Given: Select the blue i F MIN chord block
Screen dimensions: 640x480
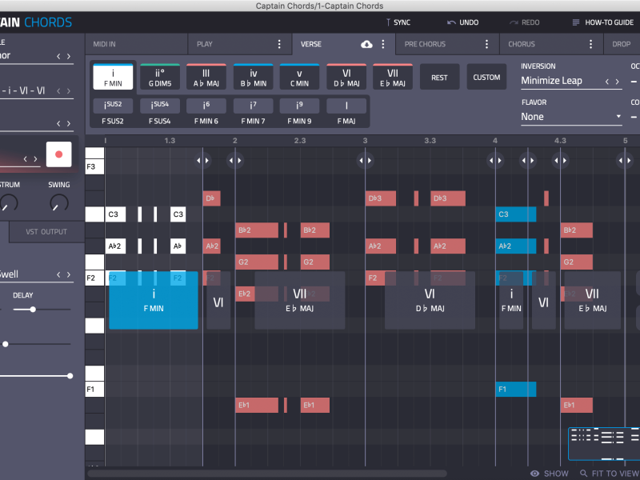Looking at the screenshot, I should pos(154,301).
